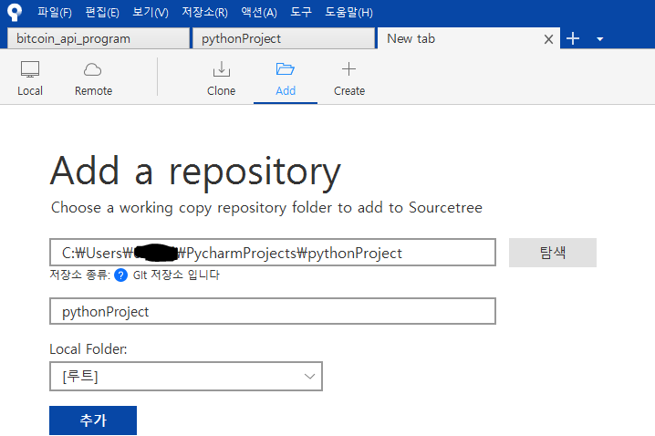The width and height of the screenshot is (655, 436).
Task: Switch to the pythonProject tab
Action: 284,38
